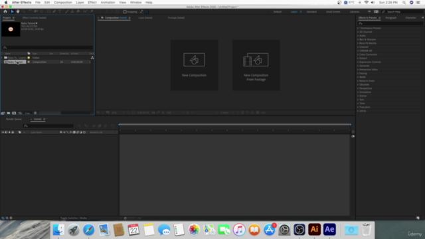Select the Puppet Pin tool
This screenshot has height=239, width=425.
pyautogui.click(x=92, y=11)
